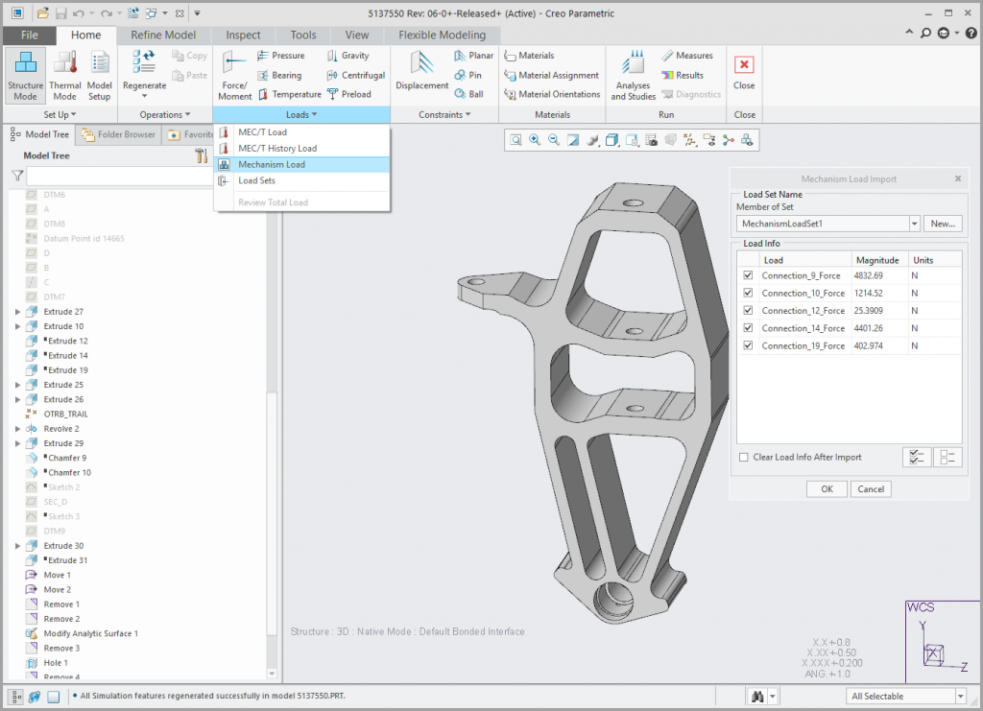Add a Force/Moment load

[x=234, y=76]
